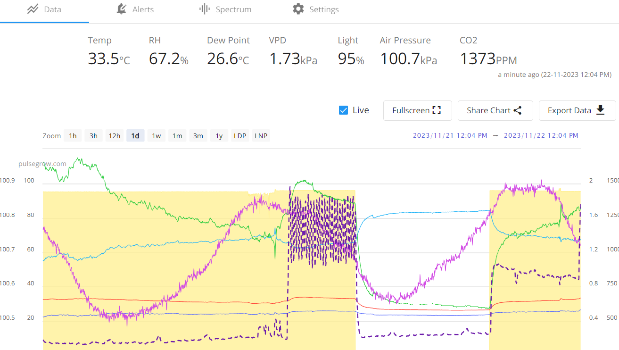The width and height of the screenshot is (619, 350).
Task: Click the Export Data button
Action: [577, 110]
